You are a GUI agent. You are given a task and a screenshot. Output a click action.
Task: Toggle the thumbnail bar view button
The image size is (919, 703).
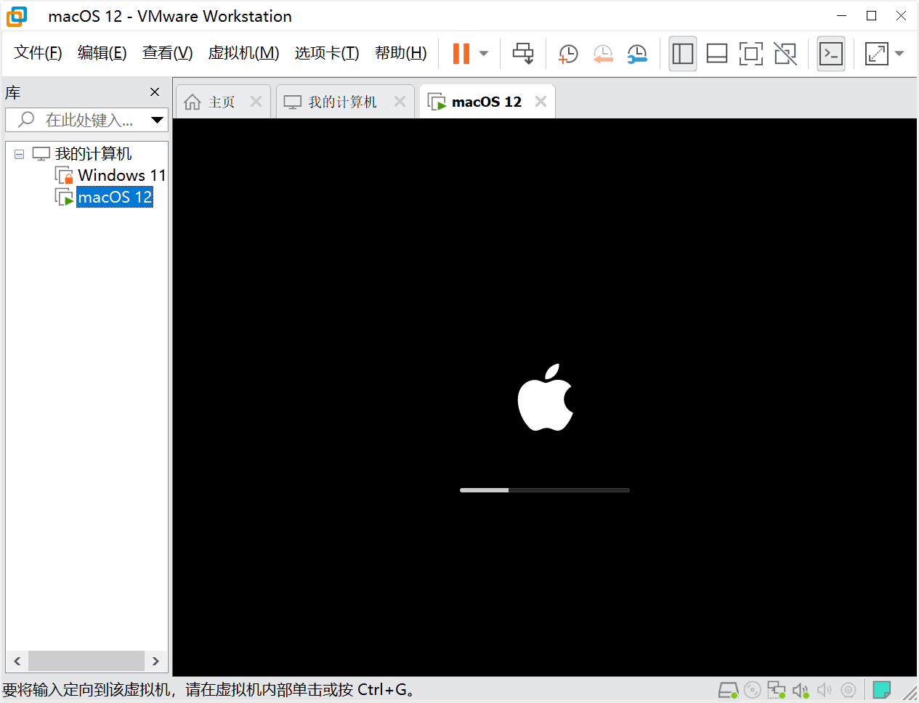coord(717,54)
